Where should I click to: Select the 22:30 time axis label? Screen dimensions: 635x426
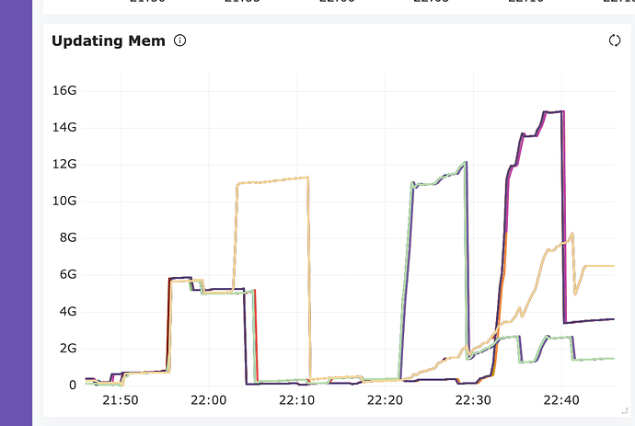pyautogui.click(x=474, y=400)
